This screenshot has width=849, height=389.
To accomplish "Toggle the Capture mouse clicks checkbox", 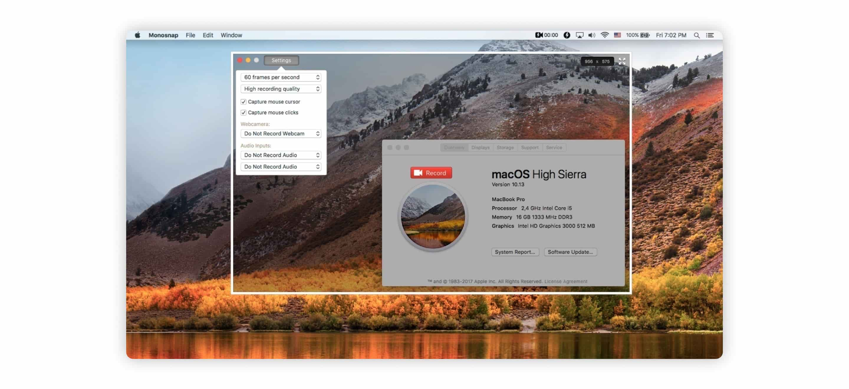I will (x=243, y=112).
